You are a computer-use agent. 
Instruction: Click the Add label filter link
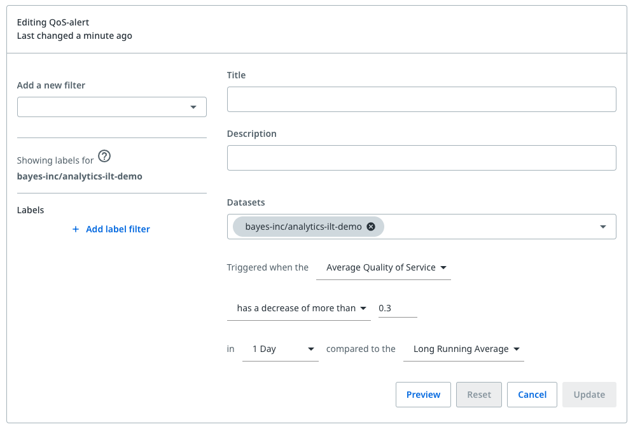pos(118,229)
